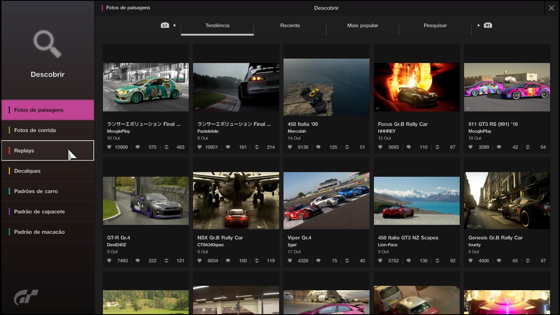Viewport: 560px width, 315px height.
Task: Open Focus Gr.B Rally Car canyon thumbnail
Action: click(416, 87)
